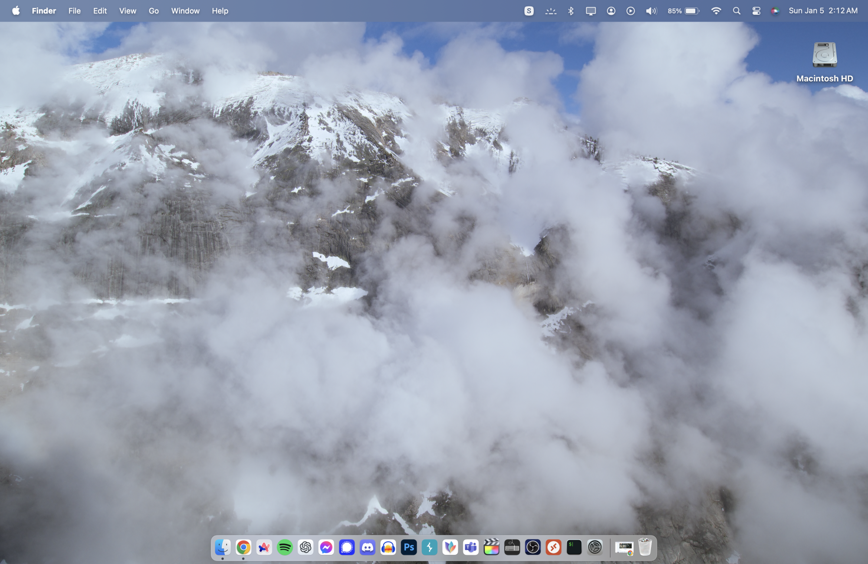Launch Terminal from the Dock
The height and width of the screenshot is (564, 868).
pyautogui.click(x=574, y=548)
